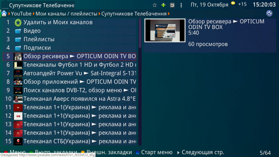The width and height of the screenshot is (279, 157).
Task: Click the back arrow icon in top bar
Action: coord(172,5)
